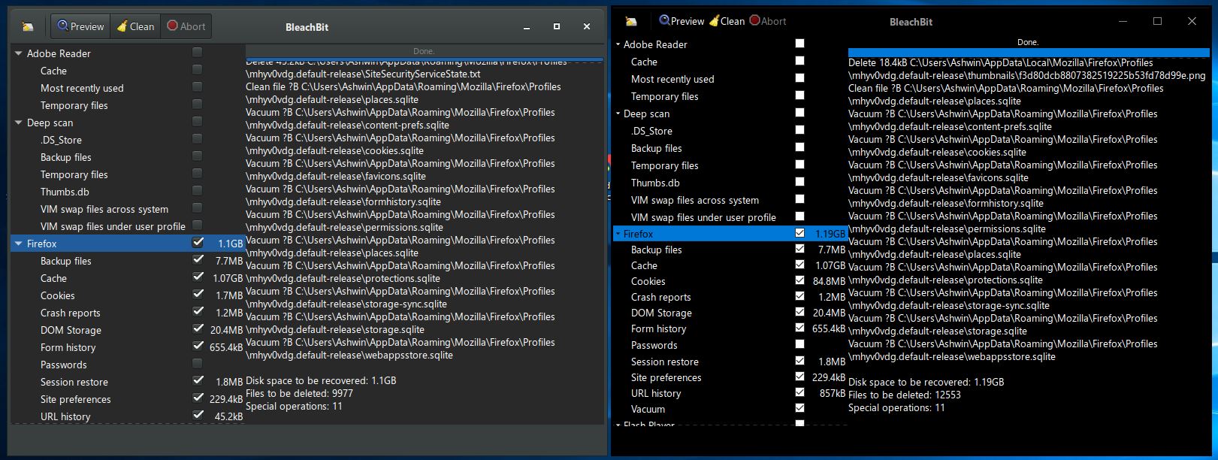
Task: Collapse the Adobe Reader arrow in the gray-themed window
Action: 19,53
